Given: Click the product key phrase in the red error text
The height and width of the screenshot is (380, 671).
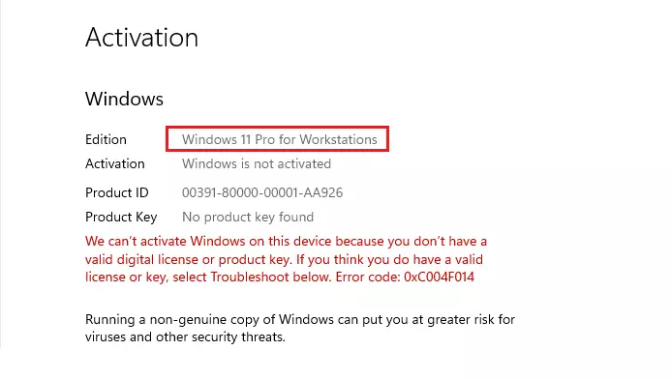Looking at the screenshot, I should coord(248,259).
